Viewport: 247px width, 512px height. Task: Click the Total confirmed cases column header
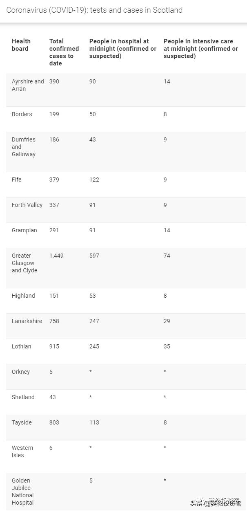click(64, 52)
